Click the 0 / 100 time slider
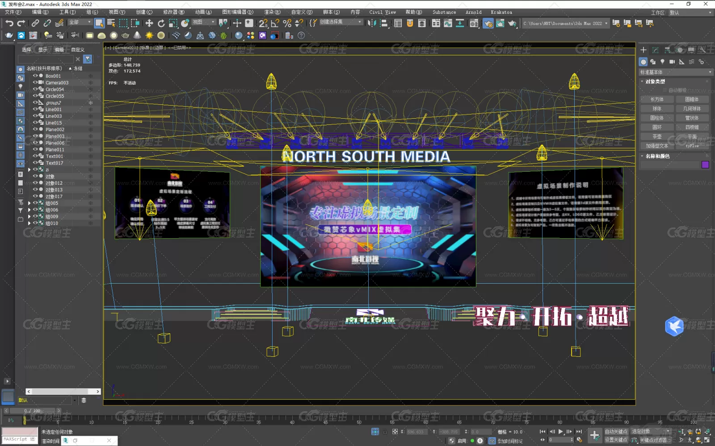Image resolution: width=715 pixels, height=446 pixels. click(x=32, y=411)
